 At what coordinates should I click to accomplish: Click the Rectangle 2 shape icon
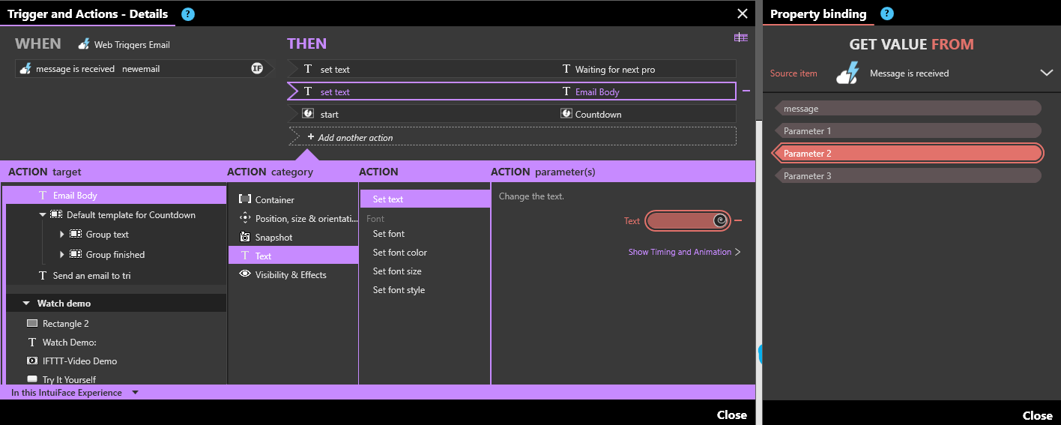[x=31, y=324]
